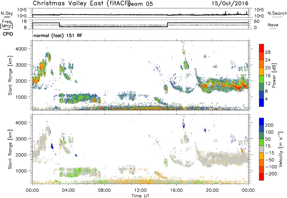Click the 'Freq. [MHz]' axis label
Viewport: 287px width, 198px height.
coord(7,24)
